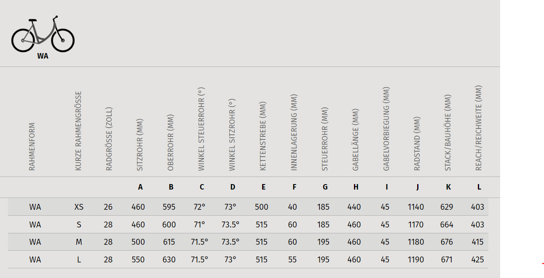This screenshot has height=278, width=544.
Task: Click the frame size L cell
Action: (x=79, y=259)
